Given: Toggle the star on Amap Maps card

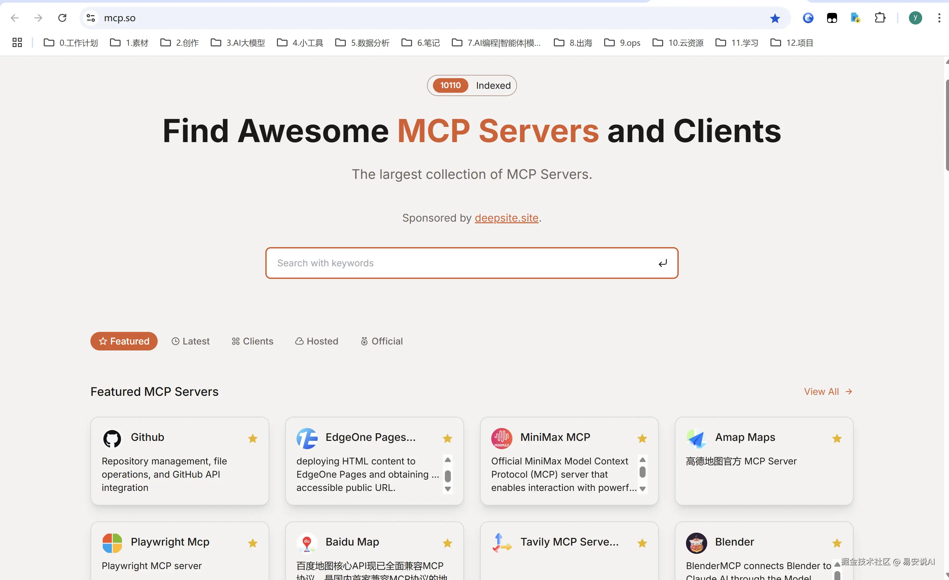Looking at the screenshot, I should tap(836, 438).
